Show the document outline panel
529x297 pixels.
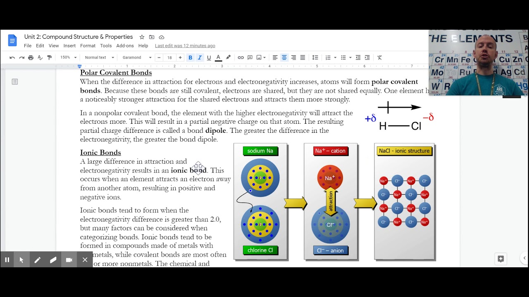click(15, 82)
